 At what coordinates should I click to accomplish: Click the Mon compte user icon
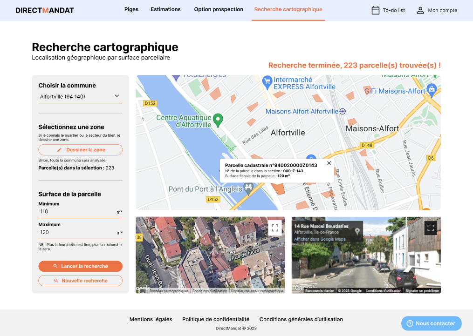pos(420,10)
